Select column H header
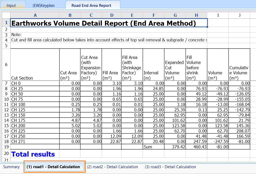Viewport: 256px width, 174px height. coord(196,15)
